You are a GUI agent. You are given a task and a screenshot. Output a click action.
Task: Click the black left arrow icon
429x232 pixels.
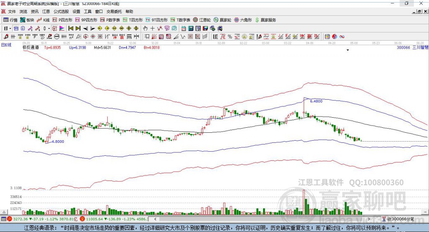tap(85, 28)
